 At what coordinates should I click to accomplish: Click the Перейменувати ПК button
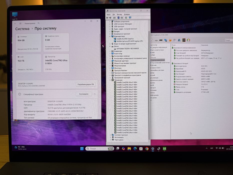[86, 84]
